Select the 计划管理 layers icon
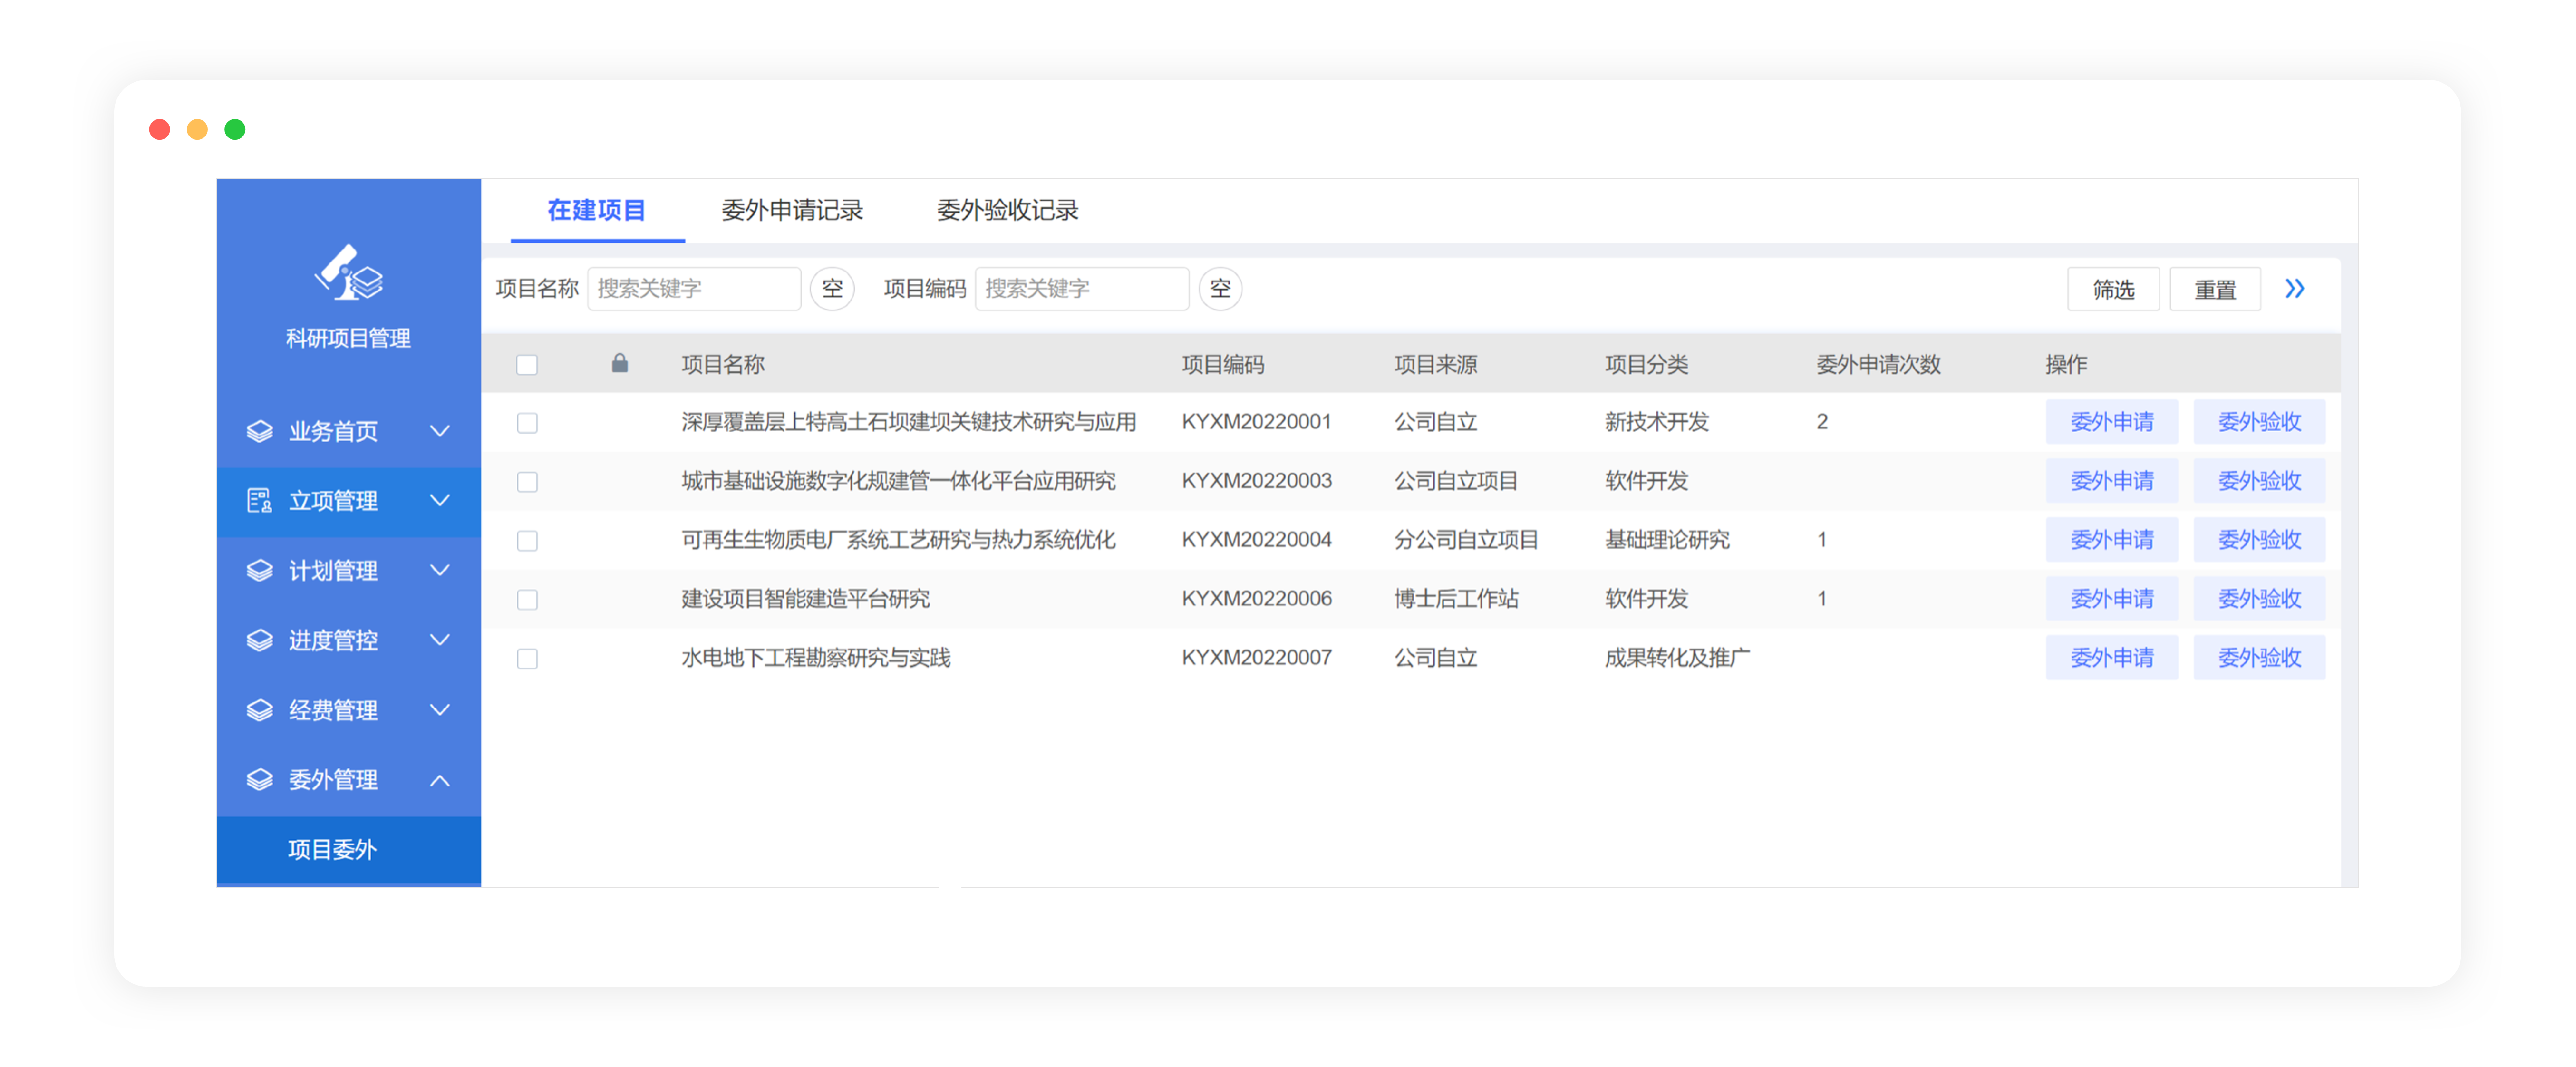The width and height of the screenshot is (2576, 1067). click(260, 570)
